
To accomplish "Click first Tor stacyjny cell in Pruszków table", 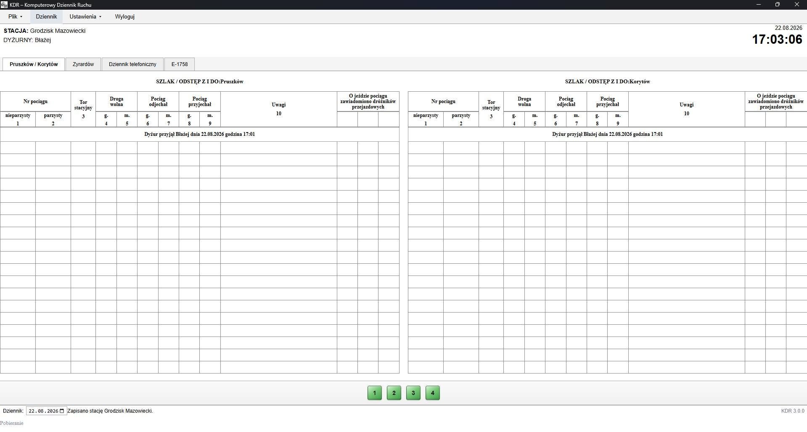I will pos(83,148).
